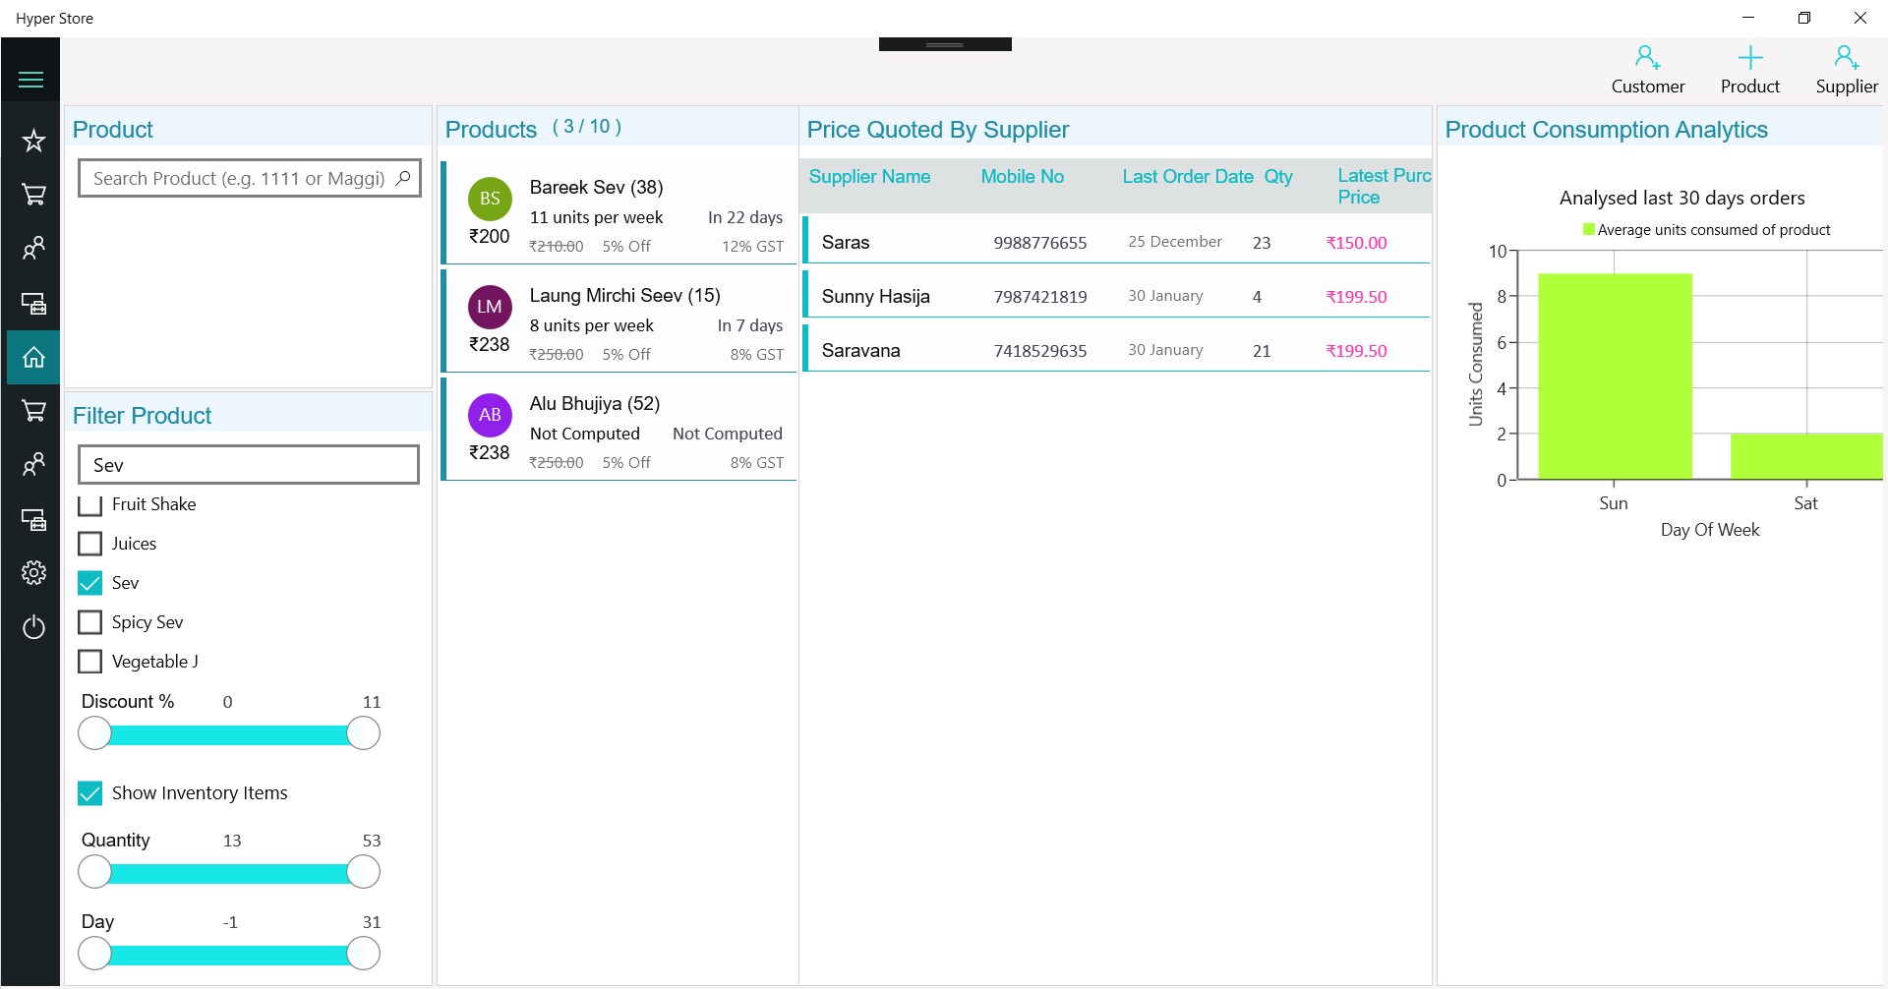Image resolution: width=1888 pixels, height=989 pixels.
Task: Uncheck the Sev filter checkbox
Action: click(x=89, y=583)
